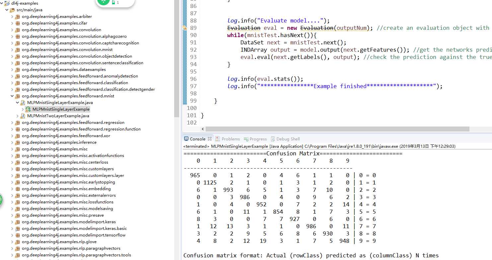The width and height of the screenshot is (492, 260).
Task: Click the Problems view icon
Action: (218, 139)
